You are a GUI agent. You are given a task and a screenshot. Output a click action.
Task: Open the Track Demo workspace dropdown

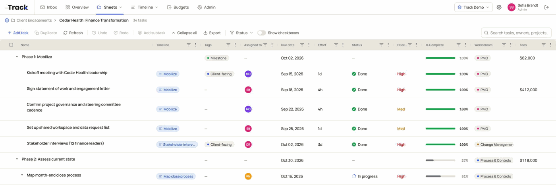pyautogui.click(x=473, y=7)
